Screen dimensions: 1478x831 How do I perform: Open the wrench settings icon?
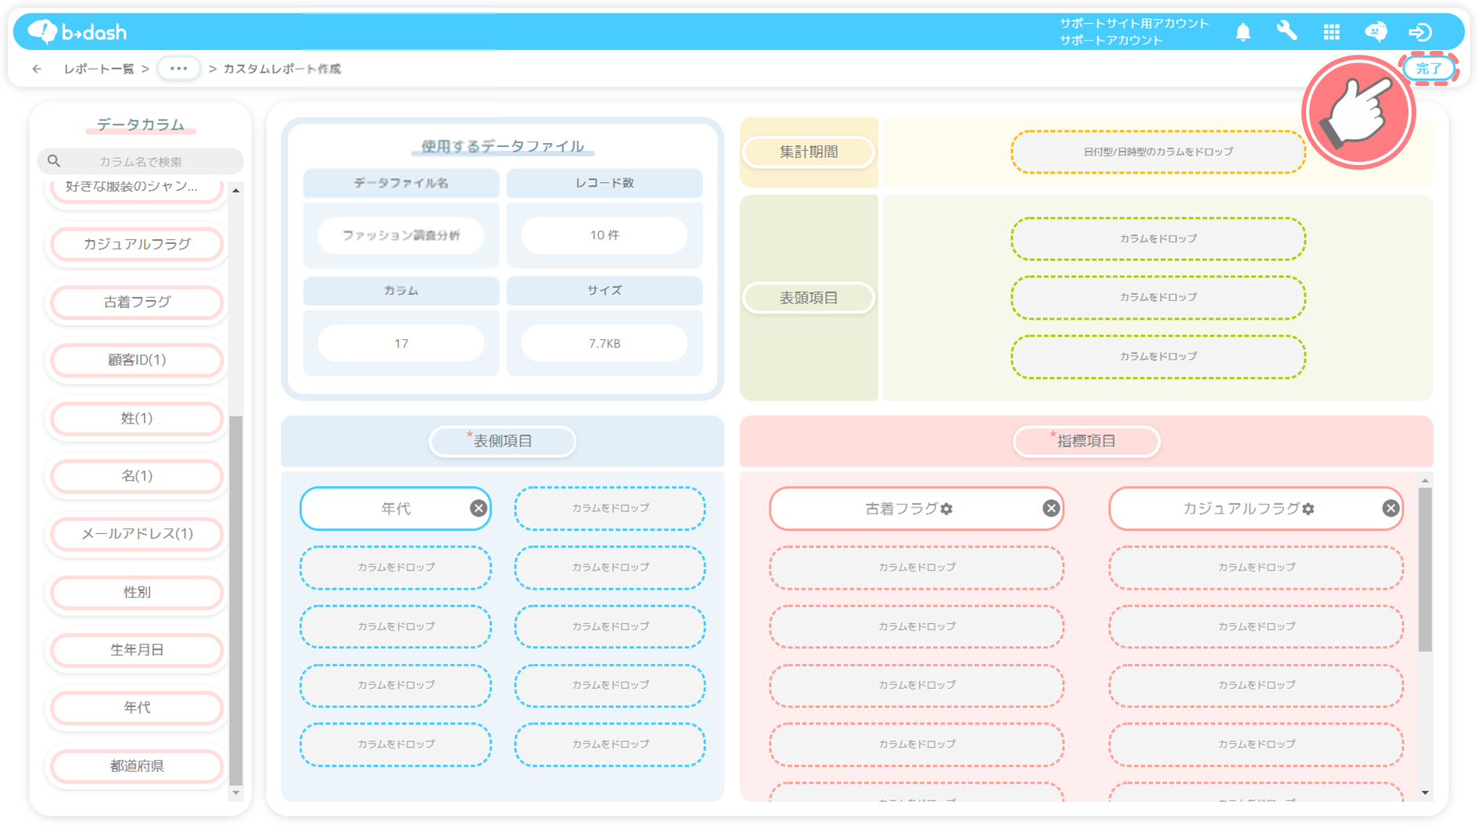click(x=1286, y=31)
